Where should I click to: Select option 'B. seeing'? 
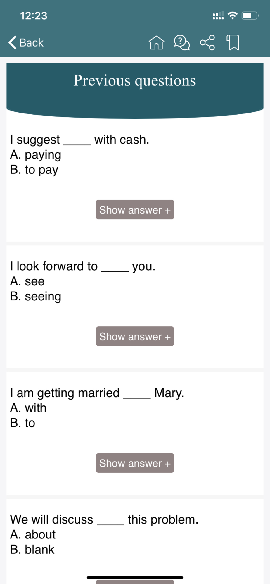coord(36,296)
